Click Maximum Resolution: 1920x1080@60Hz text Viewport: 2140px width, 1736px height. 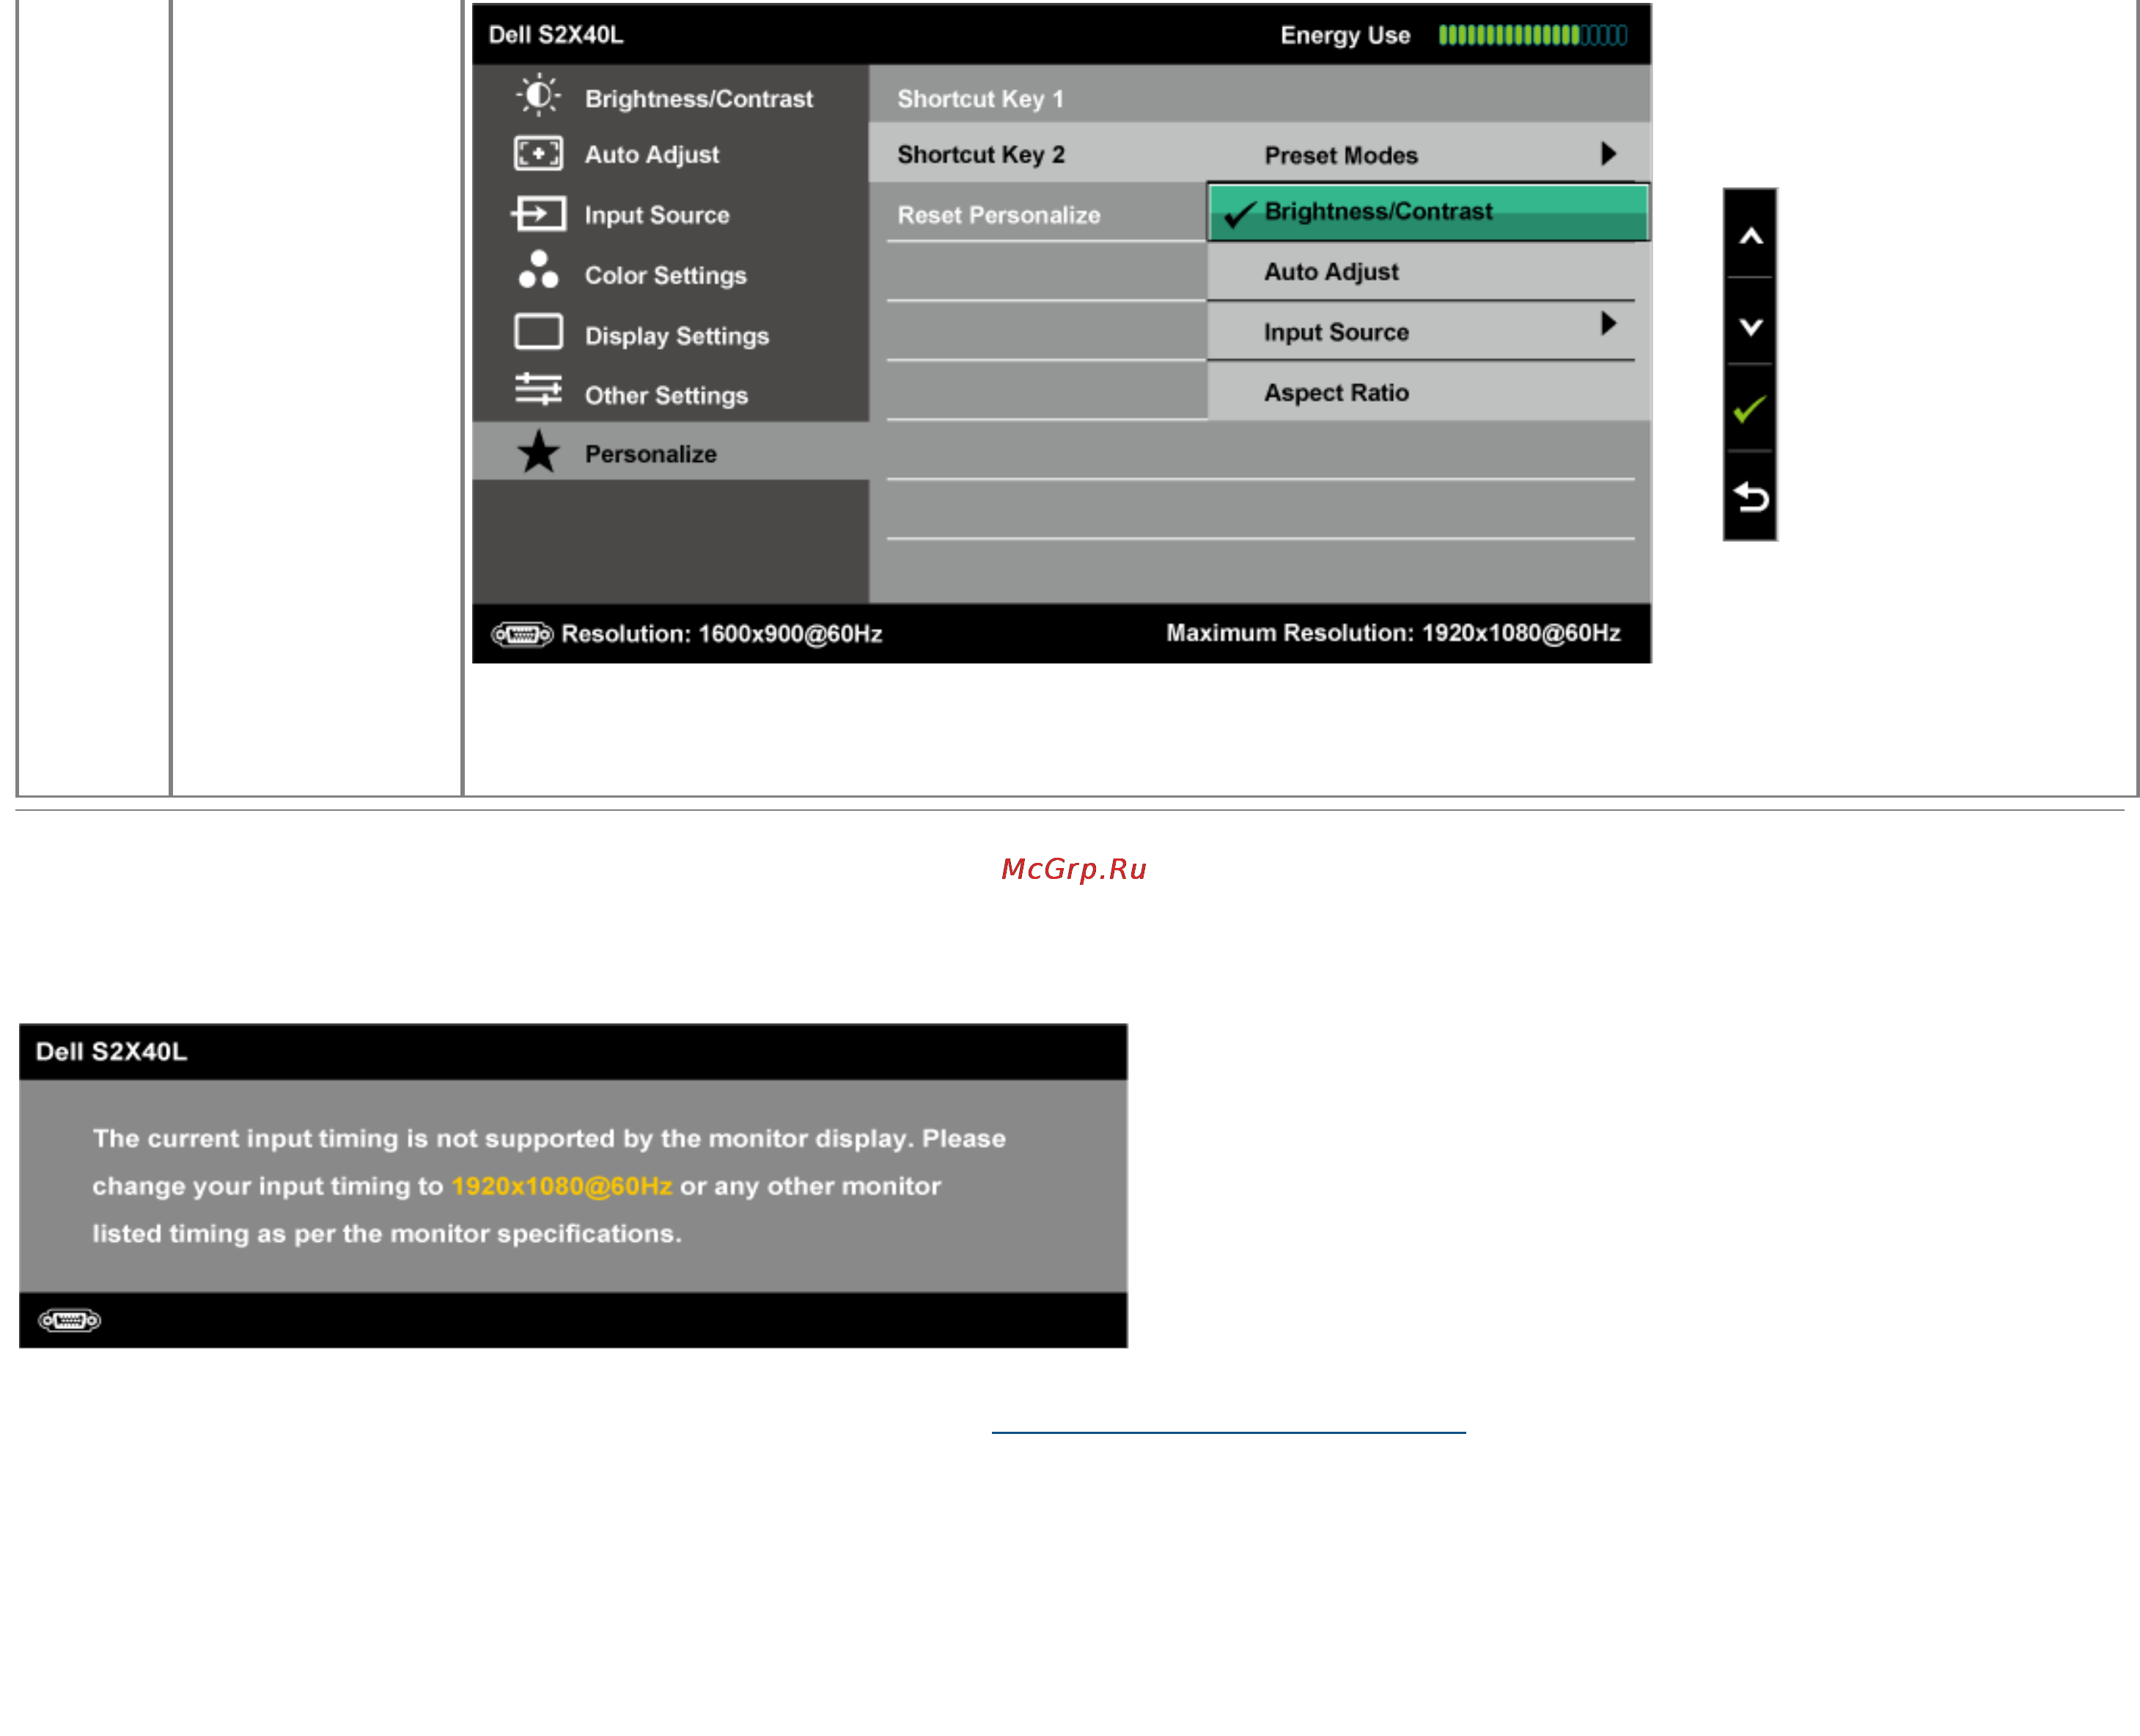(1392, 633)
